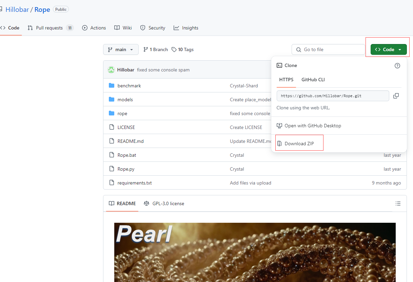The height and width of the screenshot is (282, 413).
Task: Click the Pearl banner image
Action: (x=255, y=252)
